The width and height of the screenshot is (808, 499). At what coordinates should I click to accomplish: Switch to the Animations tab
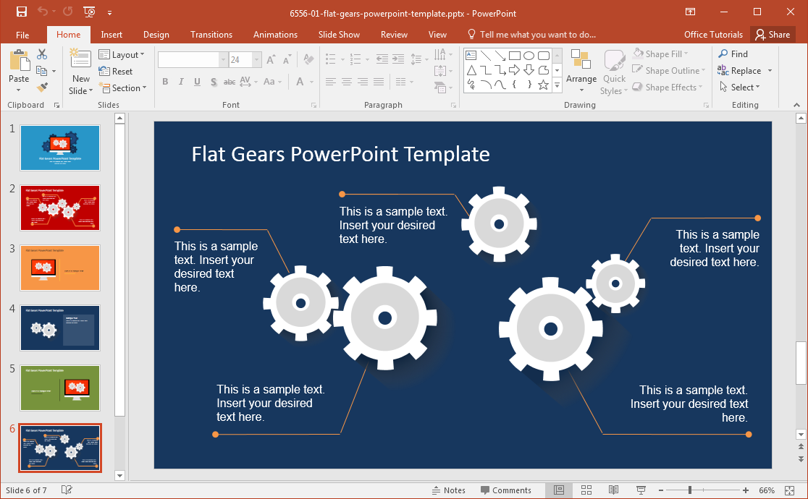pyautogui.click(x=275, y=35)
